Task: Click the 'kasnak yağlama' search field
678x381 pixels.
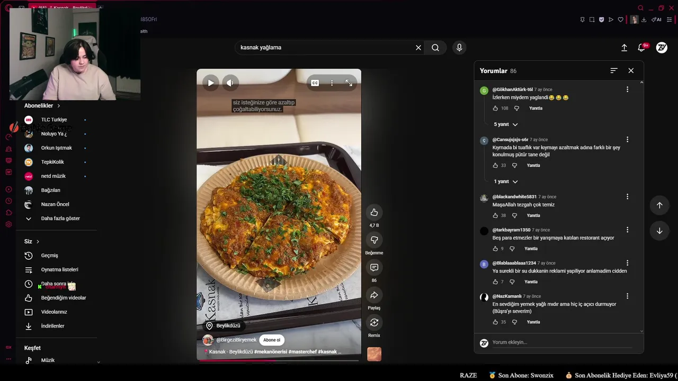Action: [x=324, y=48]
